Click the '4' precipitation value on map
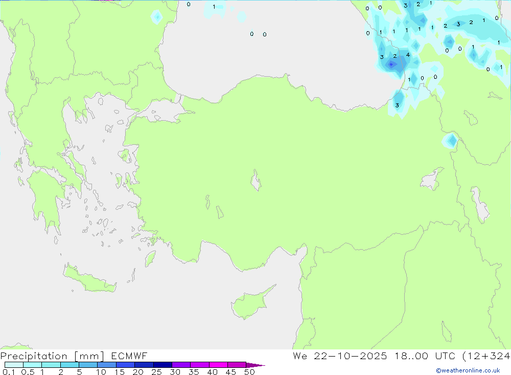 408,55
